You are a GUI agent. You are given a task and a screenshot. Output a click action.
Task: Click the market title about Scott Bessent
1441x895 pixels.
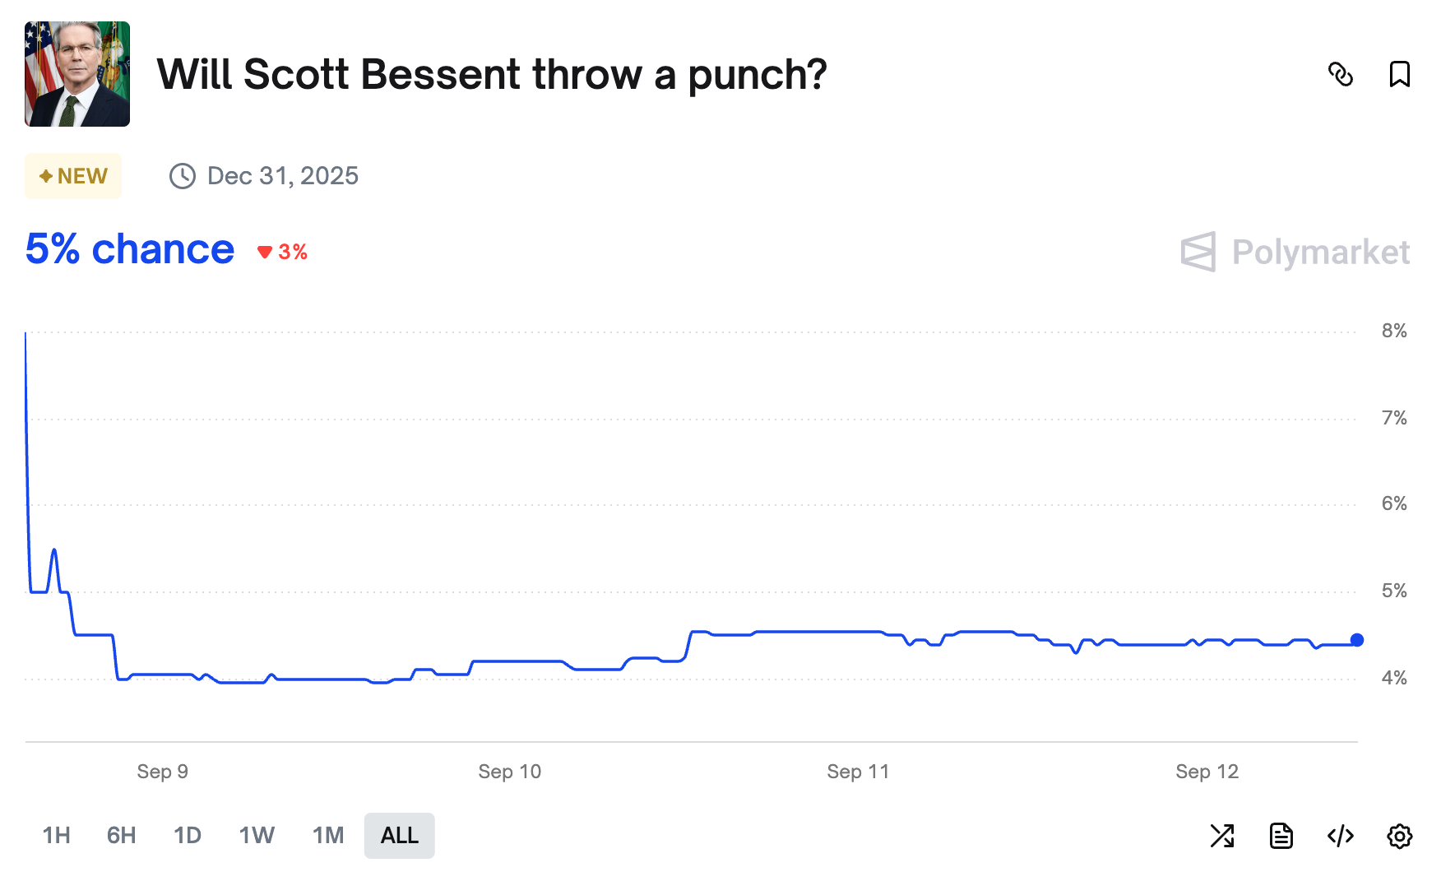[491, 74]
